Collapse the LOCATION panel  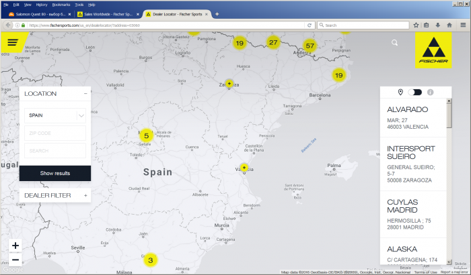(x=85, y=94)
